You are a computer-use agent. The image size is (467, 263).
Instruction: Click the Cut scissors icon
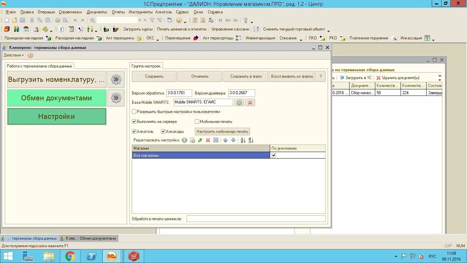pyautogui.click(x=32, y=20)
